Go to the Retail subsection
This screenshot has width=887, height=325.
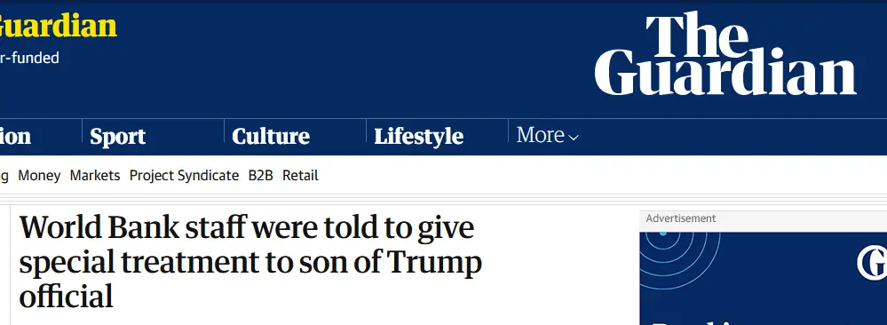click(300, 176)
